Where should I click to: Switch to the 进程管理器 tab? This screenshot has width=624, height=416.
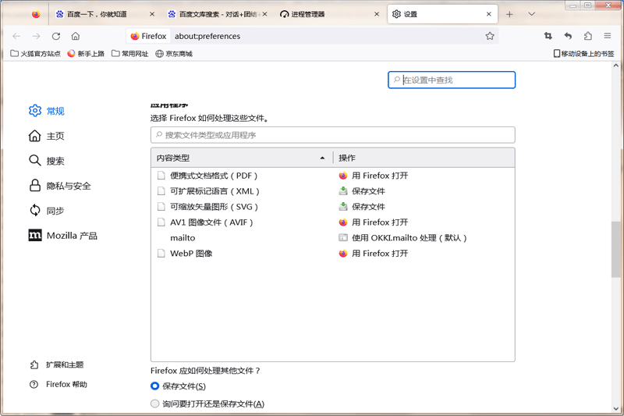(329, 14)
